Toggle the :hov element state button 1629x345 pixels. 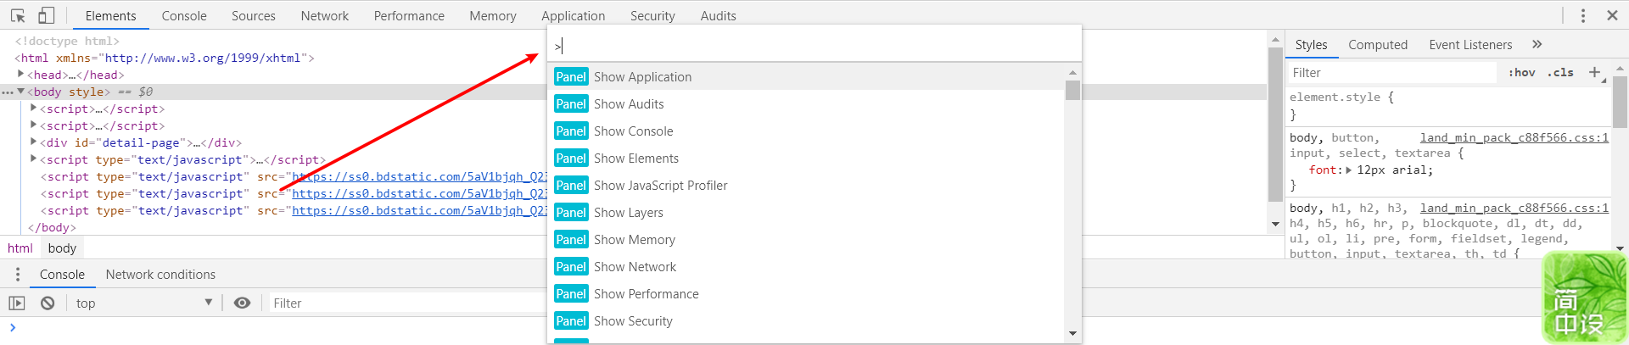[1521, 73]
